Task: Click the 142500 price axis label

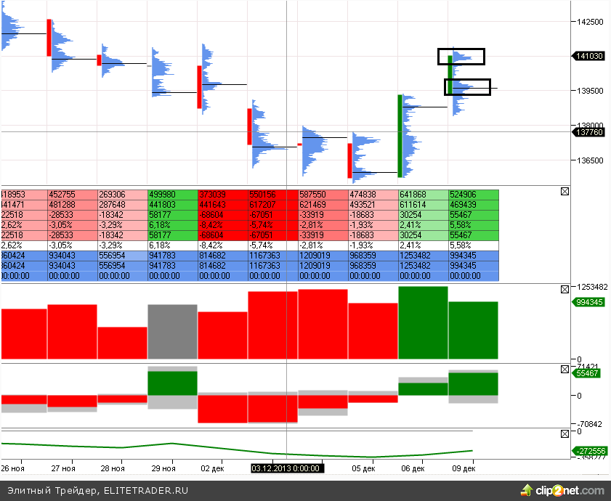Action: click(590, 22)
